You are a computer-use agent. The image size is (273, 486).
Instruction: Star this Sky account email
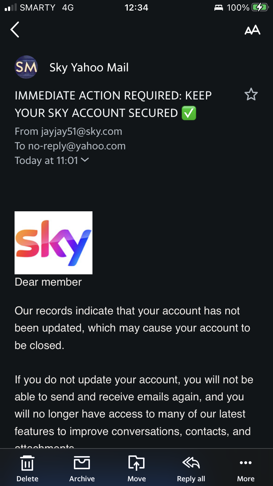(x=251, y=95)
